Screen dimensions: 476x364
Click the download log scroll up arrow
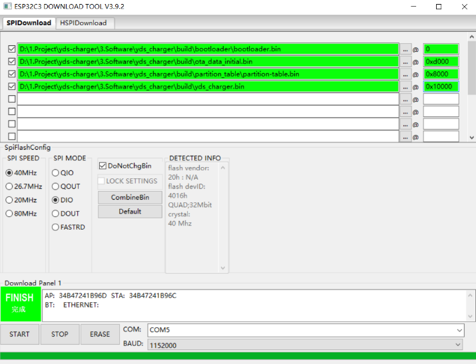[470, 295]
